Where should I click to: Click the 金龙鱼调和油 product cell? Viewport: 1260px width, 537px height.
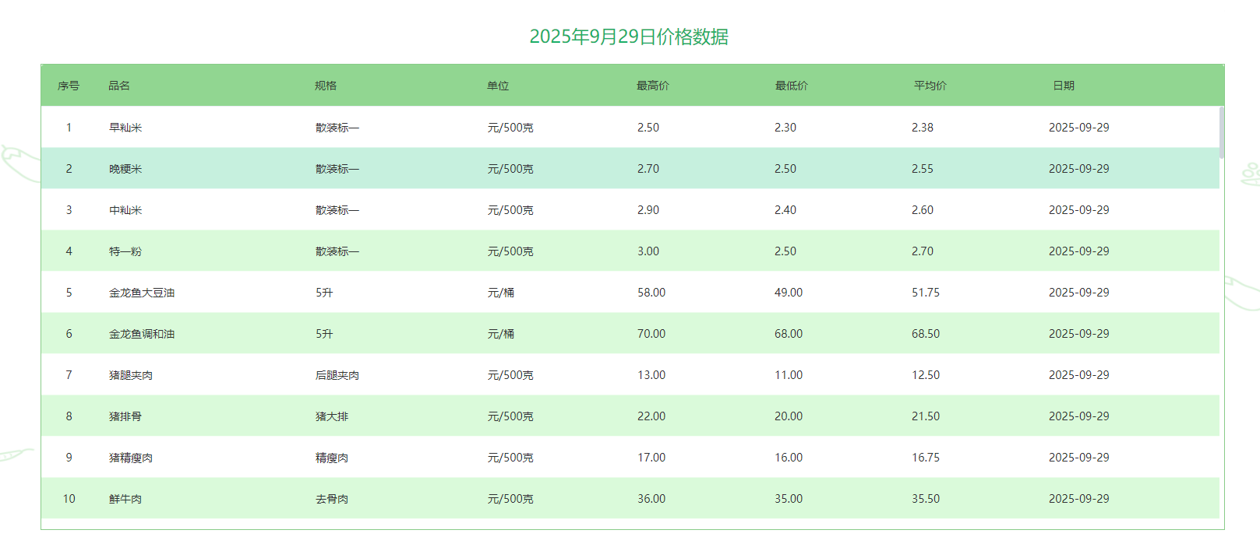(142, 334)
